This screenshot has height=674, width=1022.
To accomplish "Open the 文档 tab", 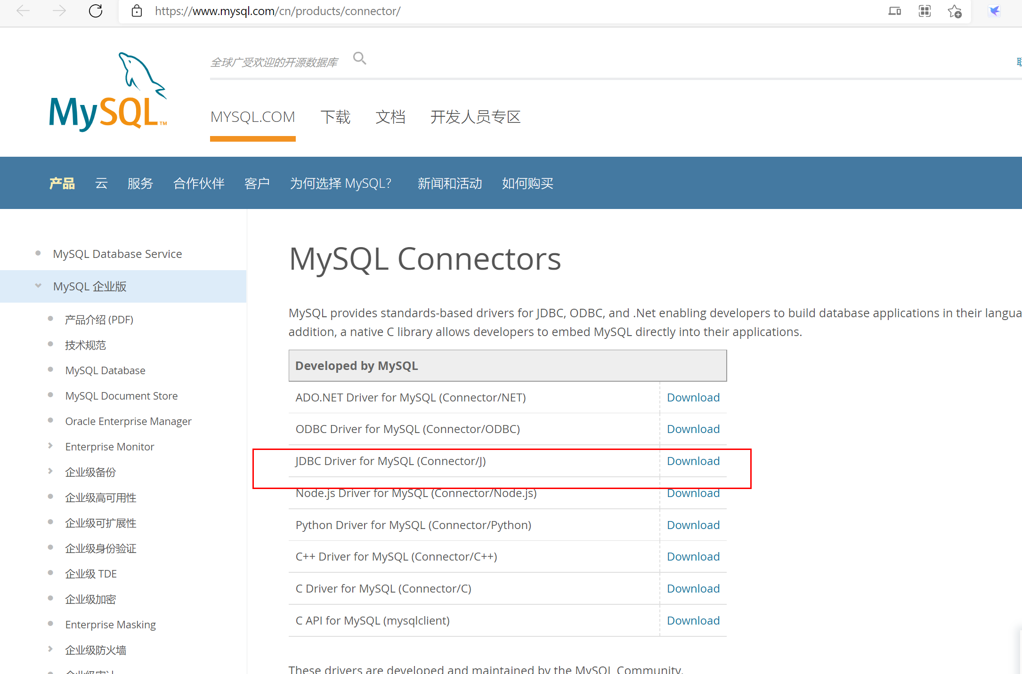I will pyautogui.click(x=390, y=117).
